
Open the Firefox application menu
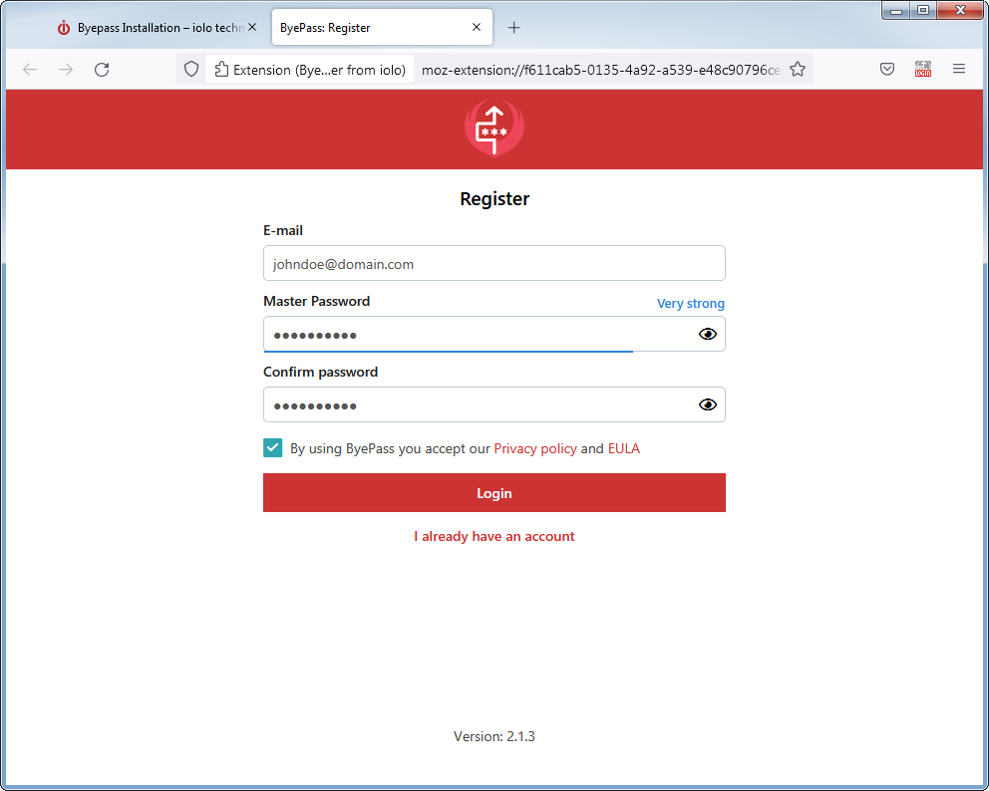959,69
